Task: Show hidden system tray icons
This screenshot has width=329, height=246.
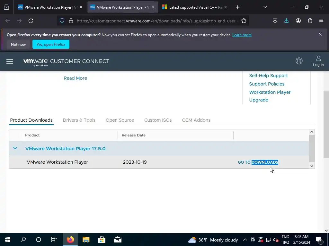Action: click(x=245, y=240)
